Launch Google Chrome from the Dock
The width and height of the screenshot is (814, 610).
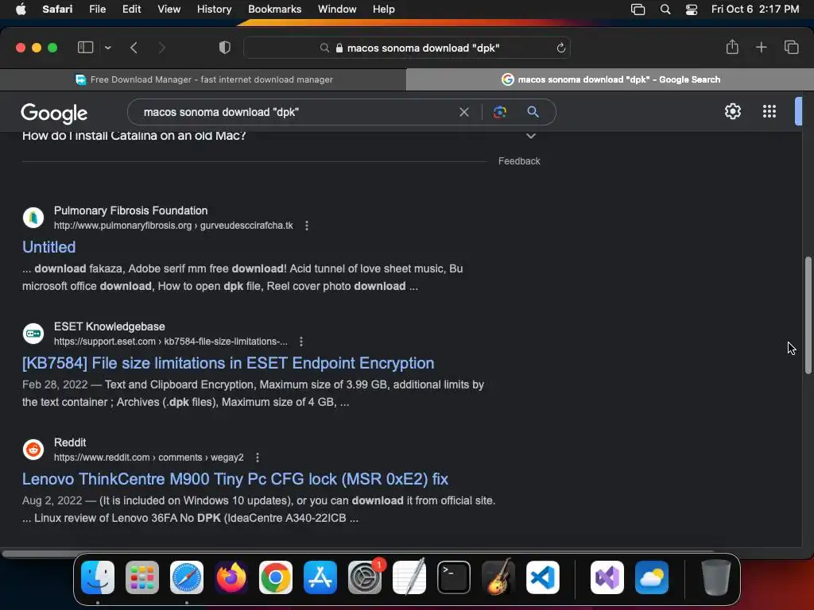click(x=276, y=577)
